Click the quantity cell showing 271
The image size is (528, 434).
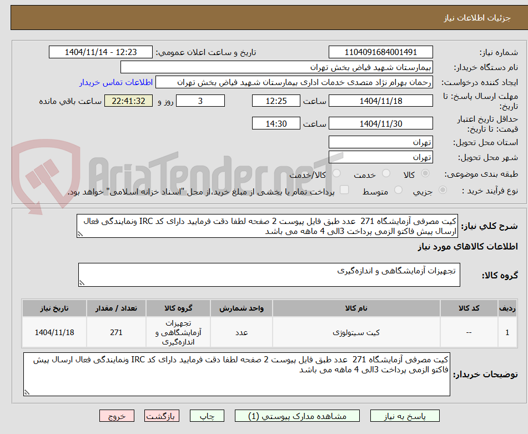[116, 332]
